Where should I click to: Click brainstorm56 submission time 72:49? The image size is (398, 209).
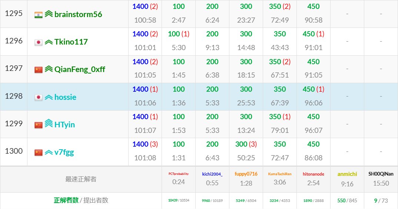tap(280, 20)
